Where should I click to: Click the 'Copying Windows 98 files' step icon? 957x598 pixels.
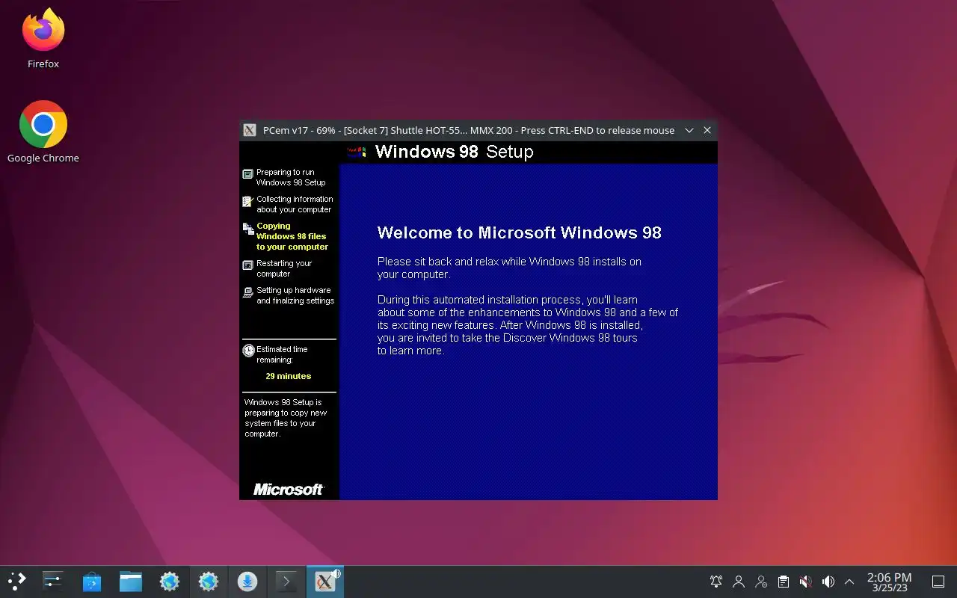(248, 229)
